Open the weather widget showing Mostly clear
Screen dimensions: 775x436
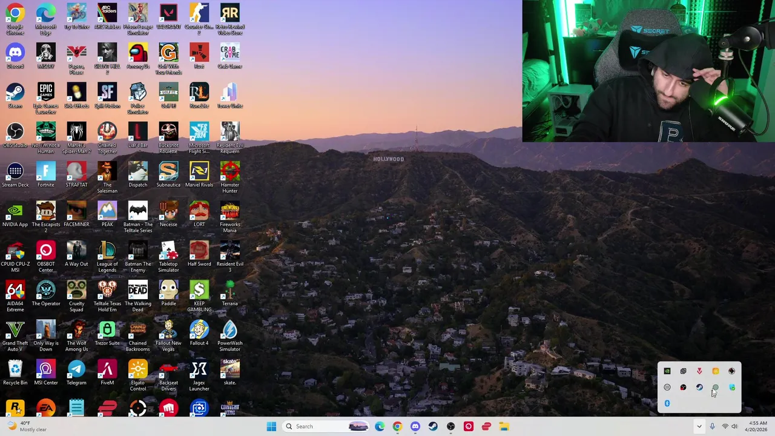(27, 426)
